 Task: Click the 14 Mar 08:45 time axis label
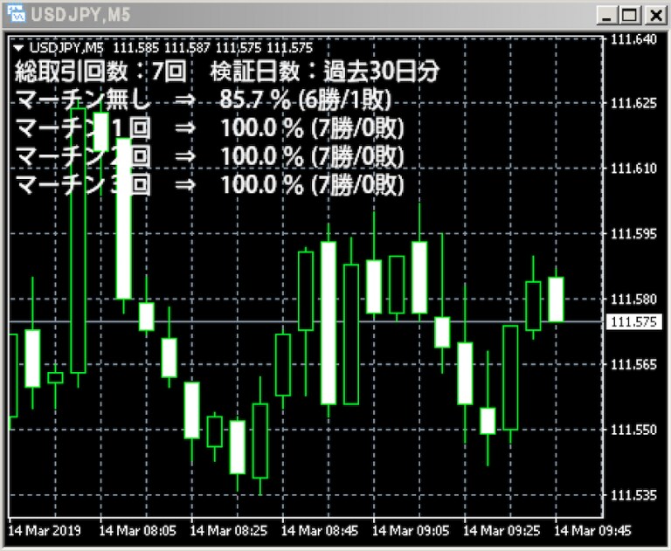pyautogui.click(x=319, y=531)
